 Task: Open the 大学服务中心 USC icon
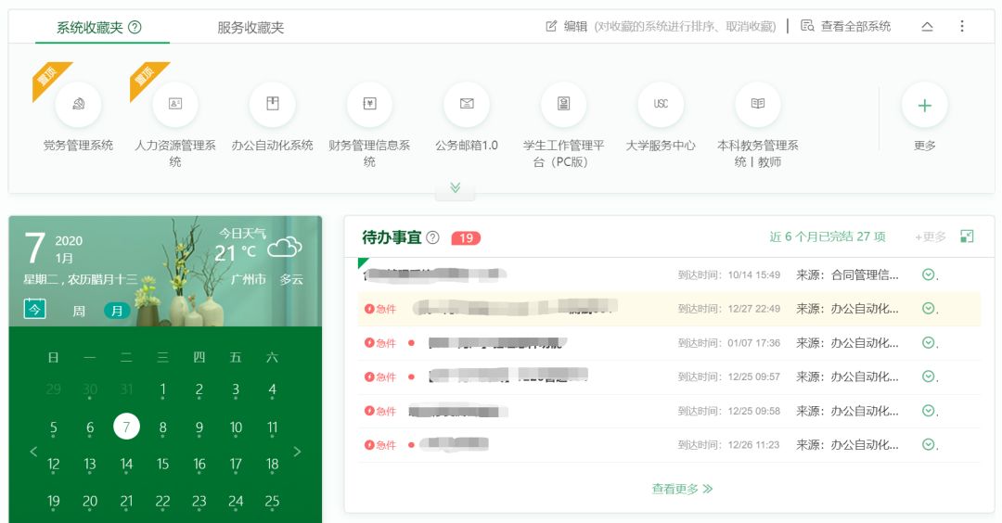(x=661, y=105)
